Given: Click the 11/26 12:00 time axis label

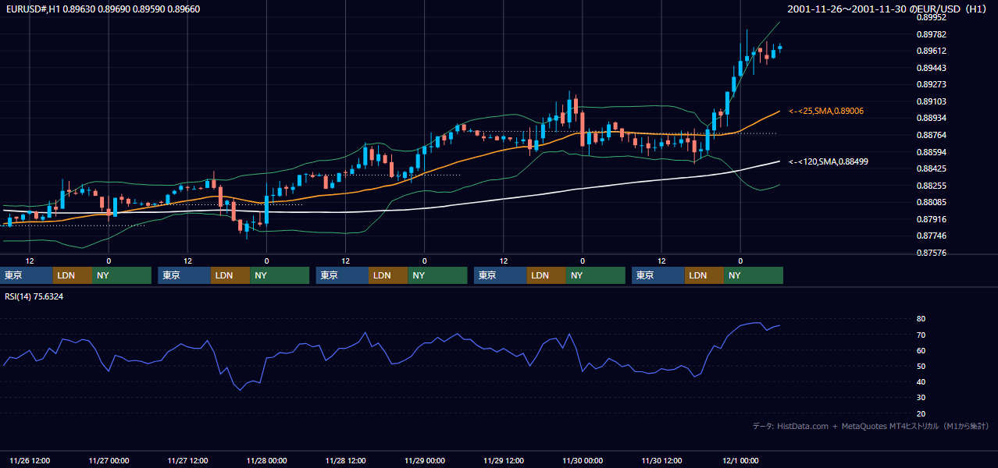Looking at the screenshot, I should (x=30, y=461).
